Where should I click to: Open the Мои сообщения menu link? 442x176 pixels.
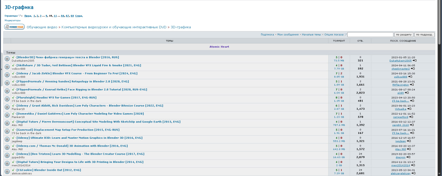pyautogui.click(x=288, y=35)
